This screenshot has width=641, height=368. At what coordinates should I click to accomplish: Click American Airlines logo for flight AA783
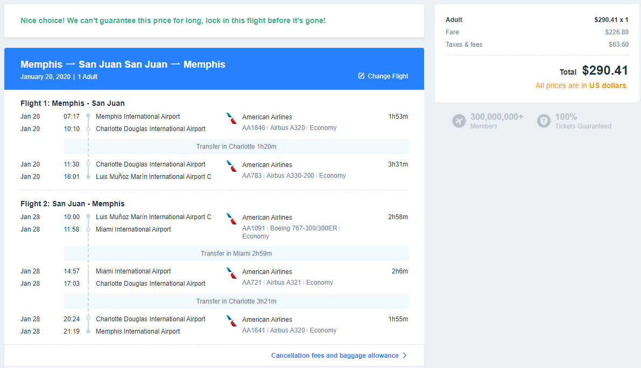pos(231,166)
